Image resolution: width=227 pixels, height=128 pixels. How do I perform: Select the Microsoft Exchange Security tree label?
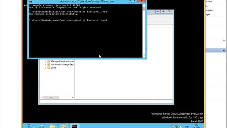[x=62, y=65]
